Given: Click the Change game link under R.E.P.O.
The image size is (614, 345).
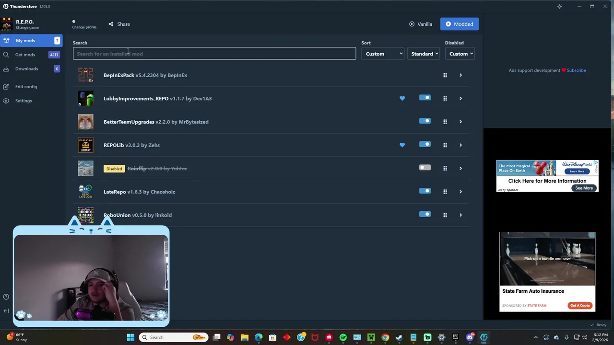Looking at the screenshot, I should 27,28.
